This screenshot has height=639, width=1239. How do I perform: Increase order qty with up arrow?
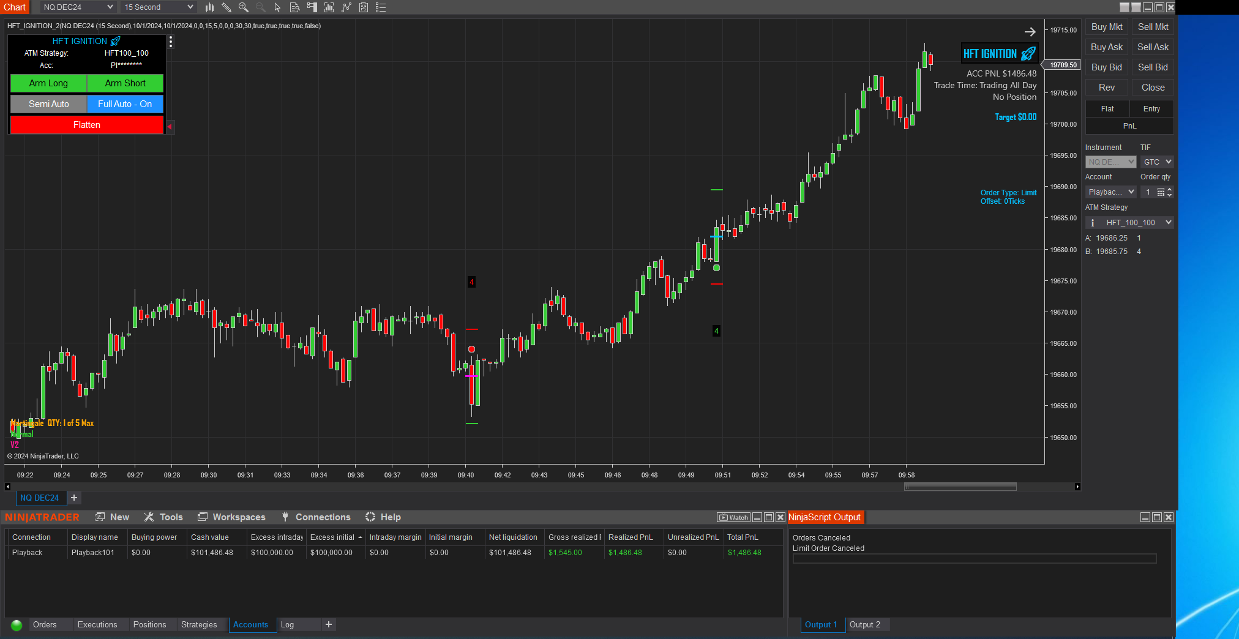1170,190
